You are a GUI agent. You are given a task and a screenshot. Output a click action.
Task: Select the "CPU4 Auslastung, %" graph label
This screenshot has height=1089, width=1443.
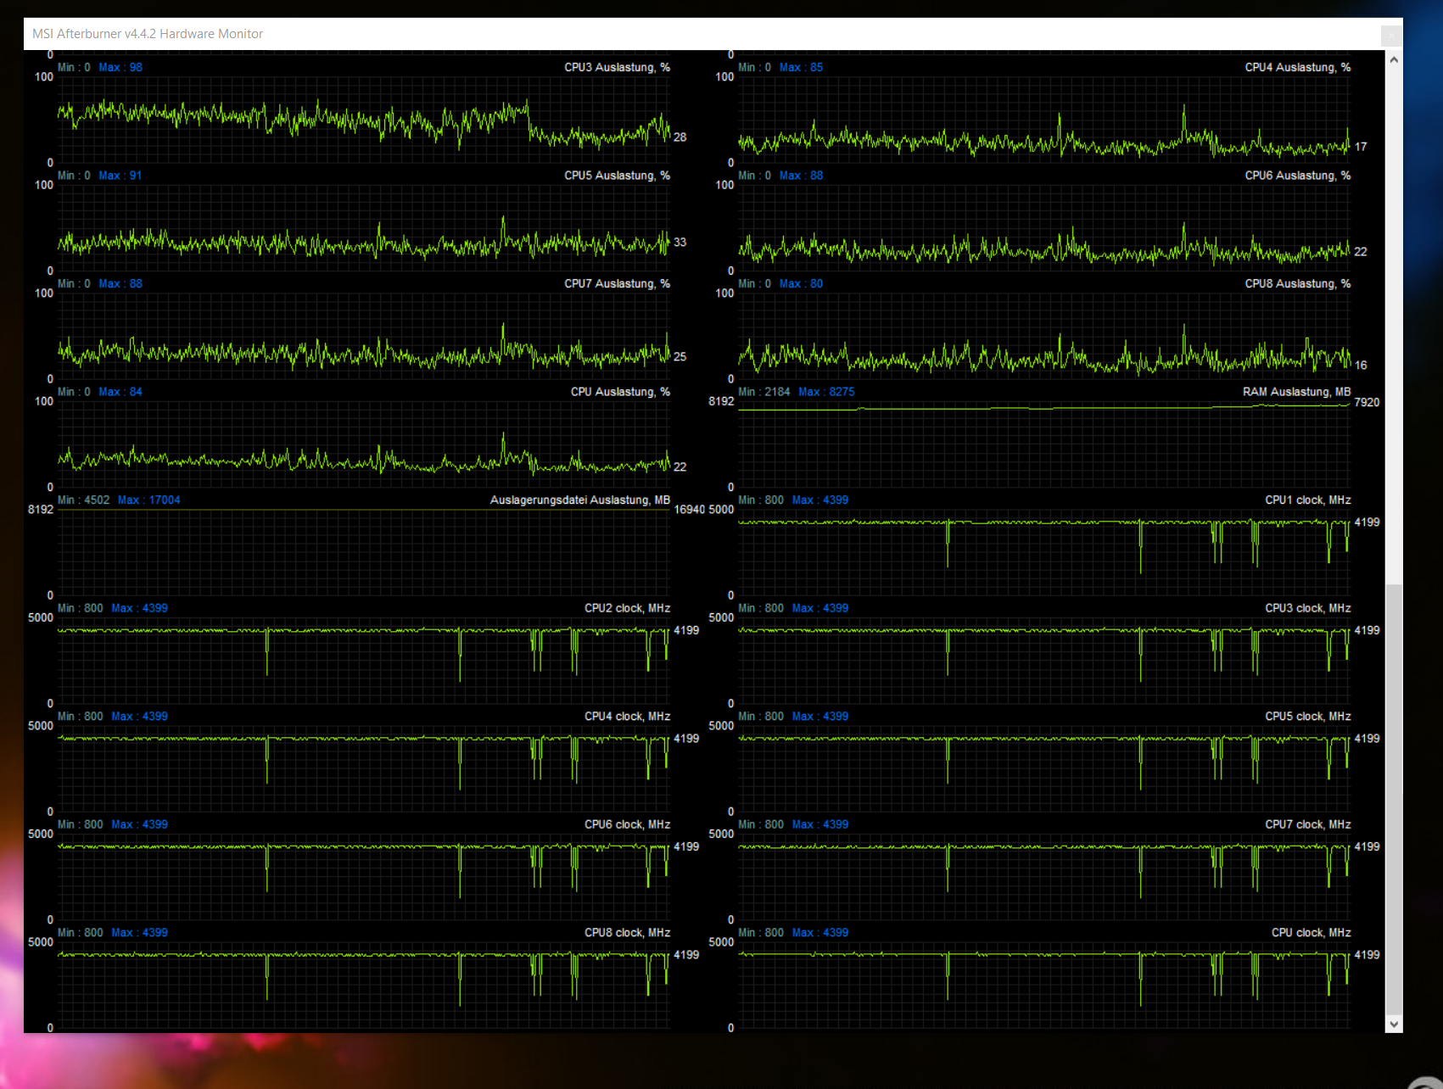pyautogui.click(x=1297, y=67)
